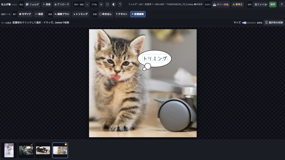The width and height of the screenshot is (285, 160).
Task: Move image to reject with ボツへ移動
Action: [x=221, y=4]
